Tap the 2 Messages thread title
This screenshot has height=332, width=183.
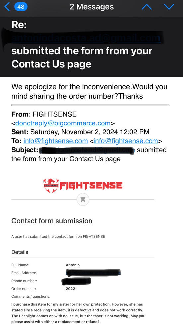(91, 7)
